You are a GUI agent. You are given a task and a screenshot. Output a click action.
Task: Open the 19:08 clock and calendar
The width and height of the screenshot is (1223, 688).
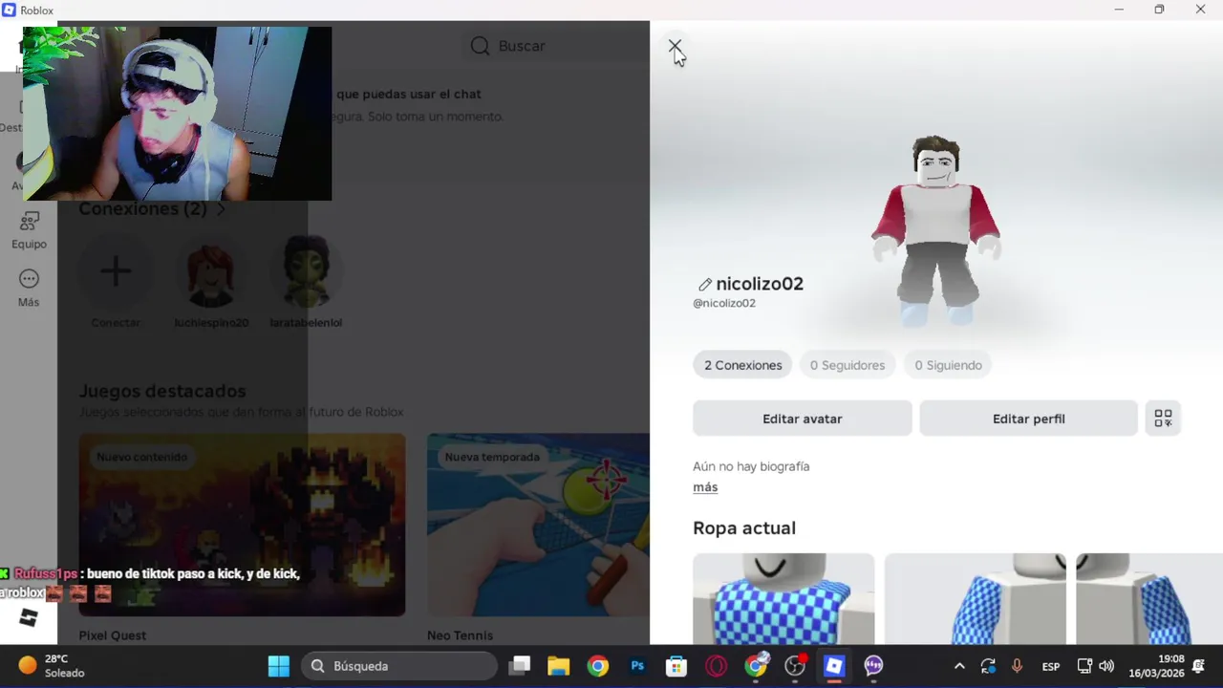1156,666
